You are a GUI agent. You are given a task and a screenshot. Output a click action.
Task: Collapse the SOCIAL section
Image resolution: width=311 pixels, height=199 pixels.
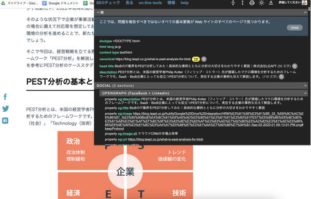[x=305, y=86]
